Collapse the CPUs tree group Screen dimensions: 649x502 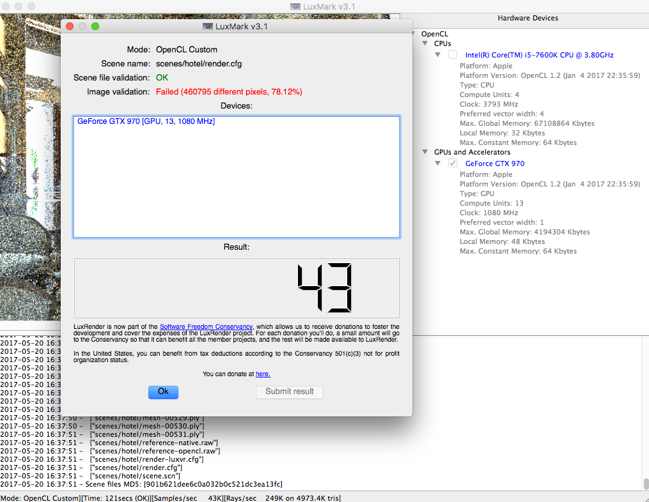point(425,43)
